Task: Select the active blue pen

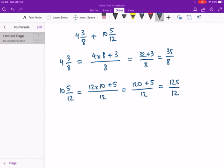Action: [x=159, y=17]
